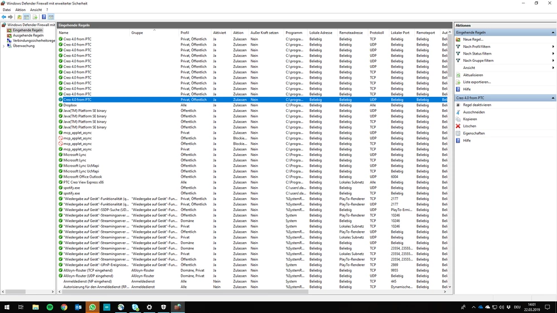Click the rules list horizontal scrollbar thumb

[x=185, y=292]
